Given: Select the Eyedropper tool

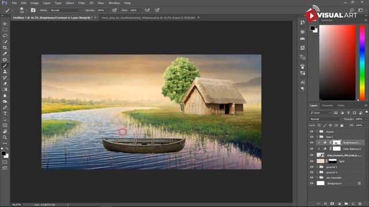Looking at the screenshot, I should coord(5,53).
